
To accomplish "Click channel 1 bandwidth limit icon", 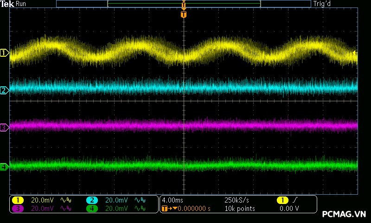I will tap(66, 200).
